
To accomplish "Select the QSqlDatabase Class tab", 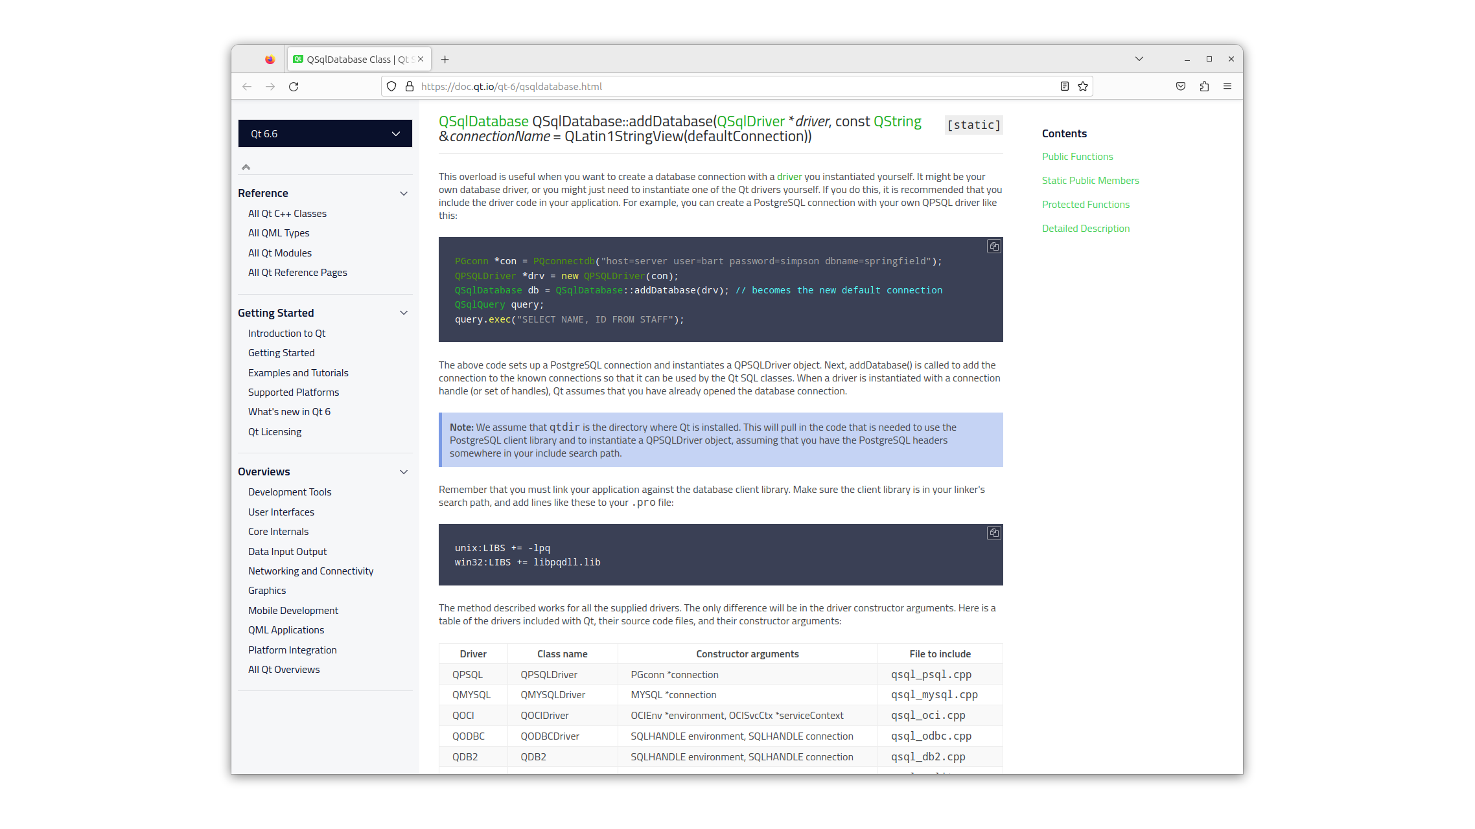I will click(x=353, y=59).
